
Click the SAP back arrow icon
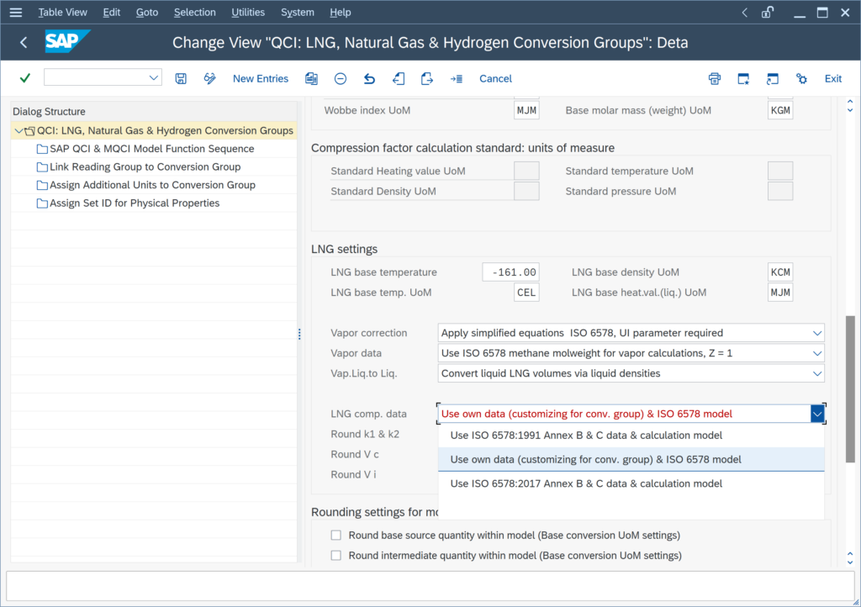coord(24,42)
